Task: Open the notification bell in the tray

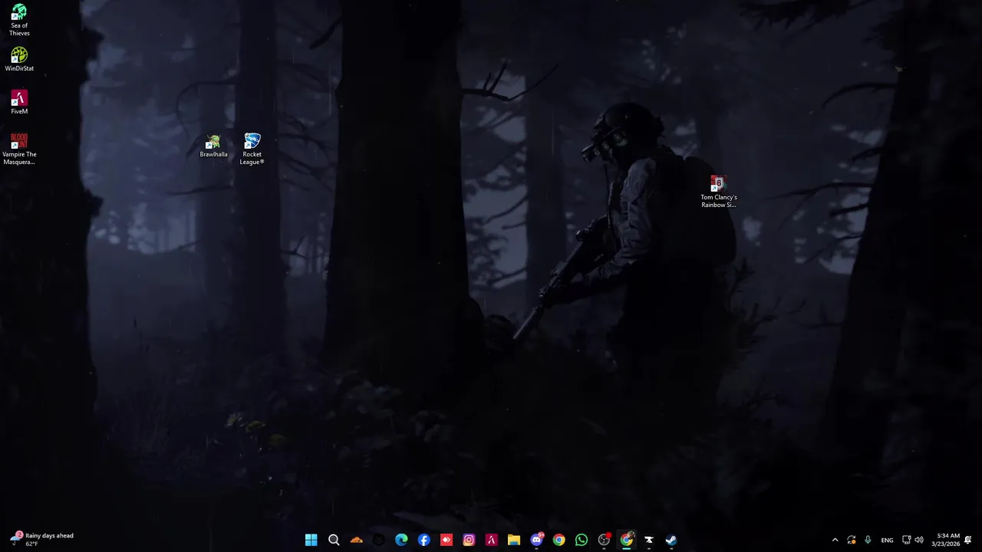Action: (x=968, y=540)
